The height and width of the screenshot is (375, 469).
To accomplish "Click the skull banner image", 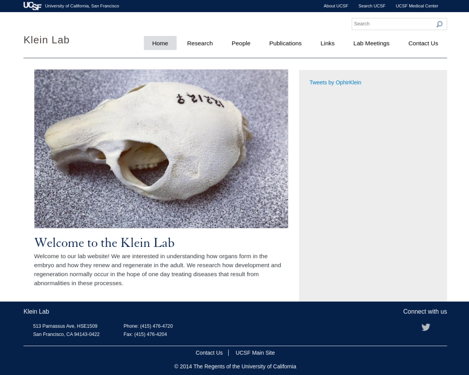I will [161, 149].
